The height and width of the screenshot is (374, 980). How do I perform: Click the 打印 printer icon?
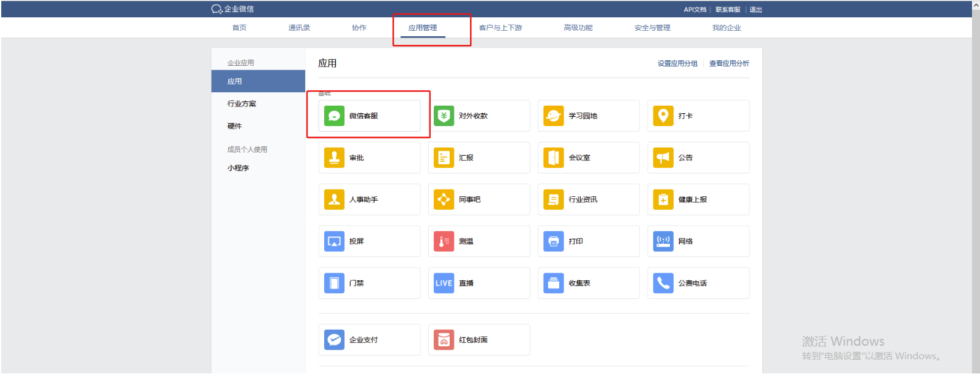tap(553, 241)
